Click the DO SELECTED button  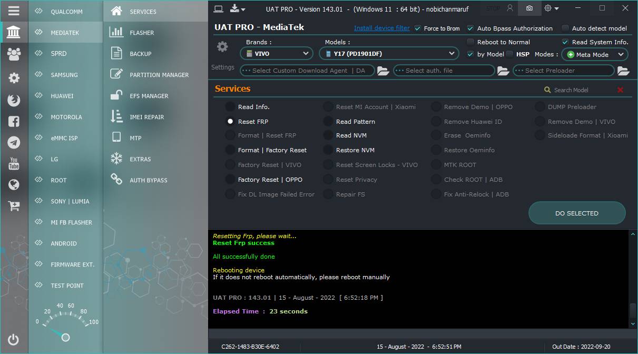(577, 213)
